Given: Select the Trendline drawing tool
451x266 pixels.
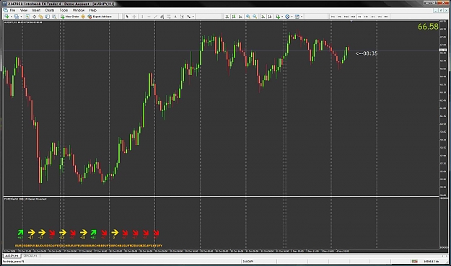Looking at the screenshot, I should [155, 17].
